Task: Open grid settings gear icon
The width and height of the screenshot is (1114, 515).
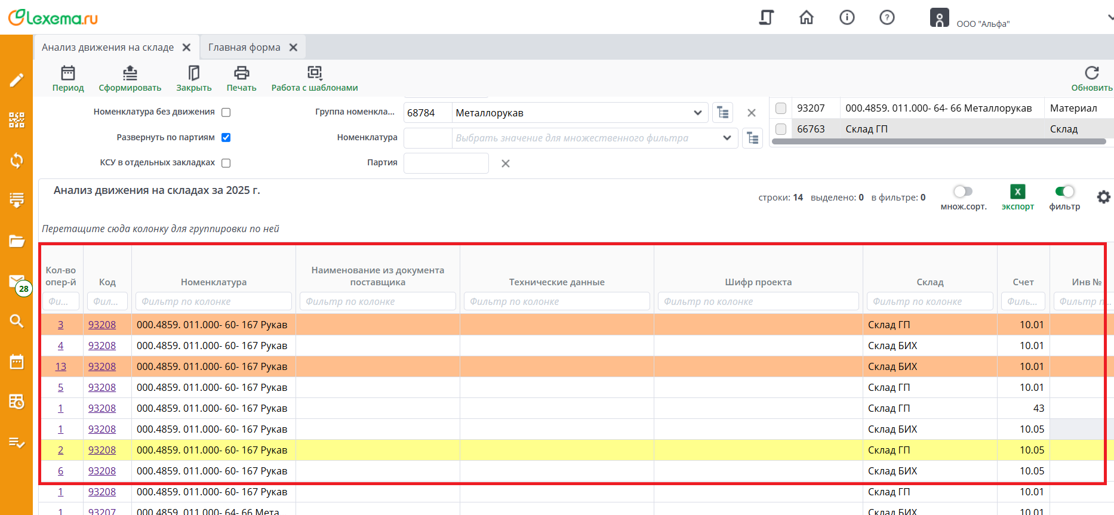Action: (x=1103, y=197)
